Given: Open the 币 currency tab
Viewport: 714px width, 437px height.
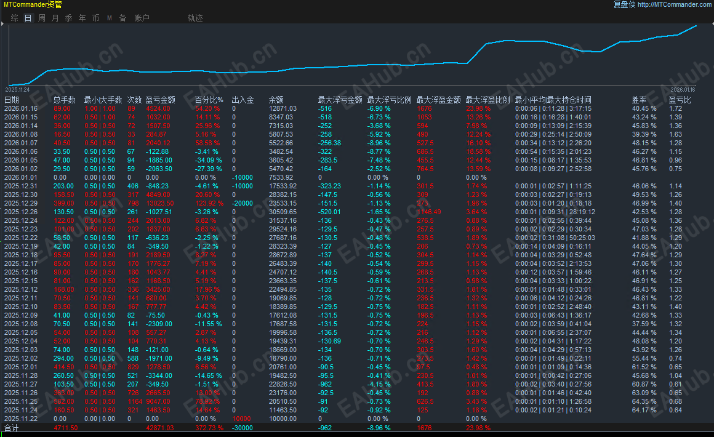Looking at the screenshot, I should click(95, 18).
